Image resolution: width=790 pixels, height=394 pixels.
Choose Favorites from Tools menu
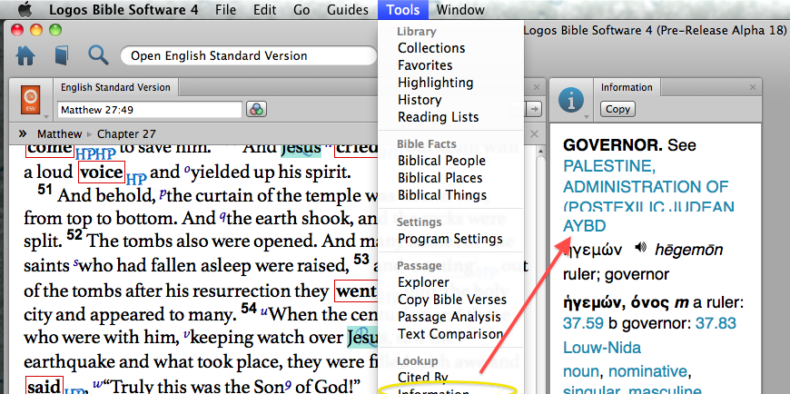click(425, 65)
